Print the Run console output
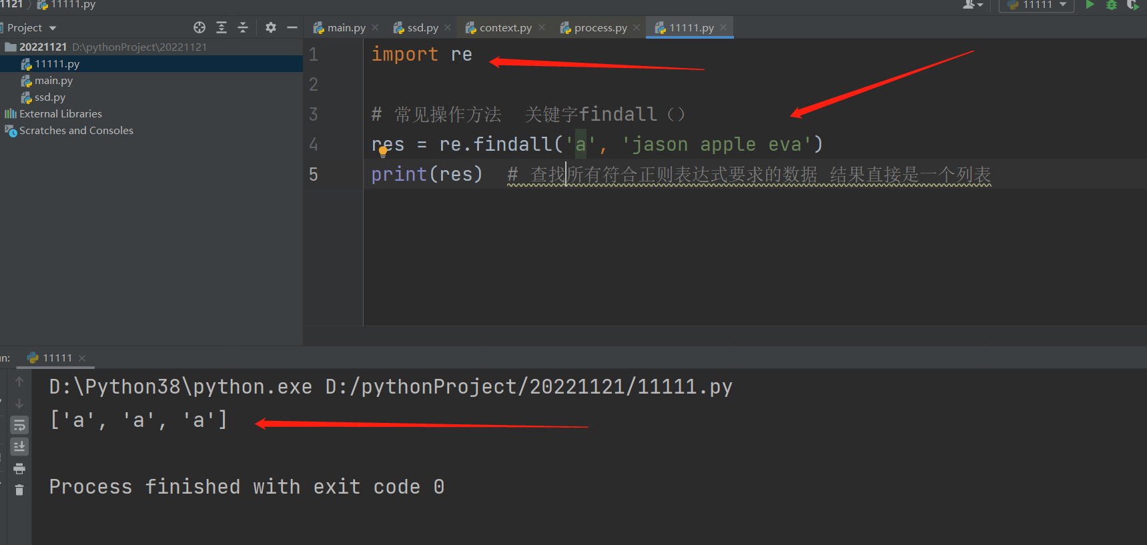The image size is (1147, 545). pyautogui.click(x=19, y=468)
